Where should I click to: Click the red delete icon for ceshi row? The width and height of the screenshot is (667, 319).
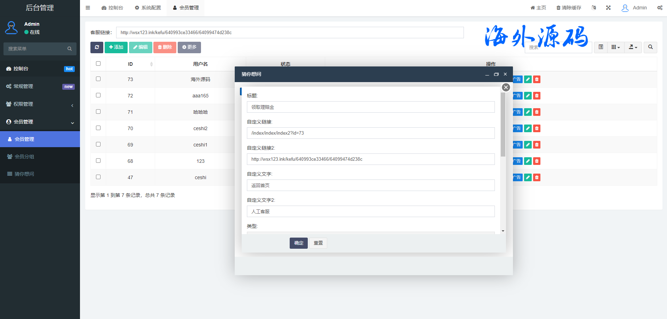point(537,177)
